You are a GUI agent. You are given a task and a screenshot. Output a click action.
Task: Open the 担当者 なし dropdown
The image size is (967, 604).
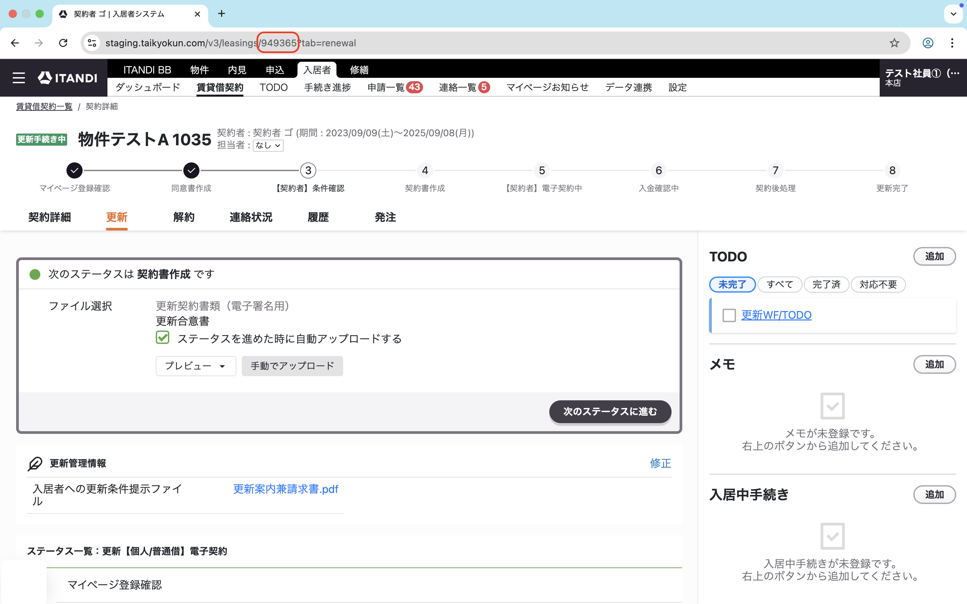pos(268,145)
